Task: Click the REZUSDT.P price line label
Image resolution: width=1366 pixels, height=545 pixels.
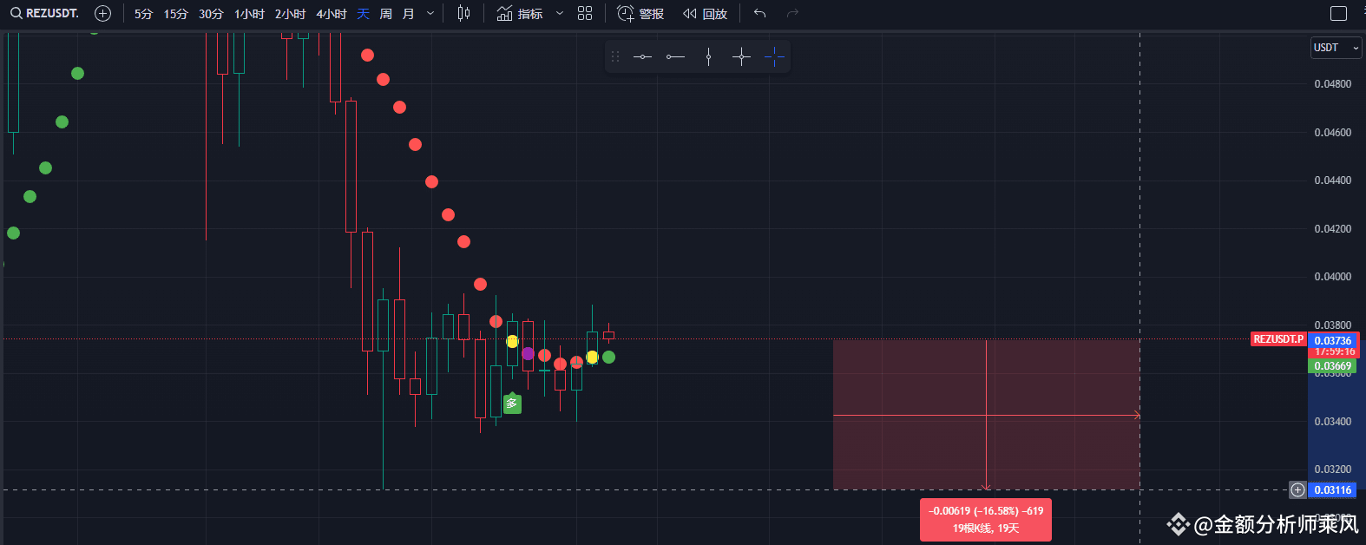Action: [1278, 339]
